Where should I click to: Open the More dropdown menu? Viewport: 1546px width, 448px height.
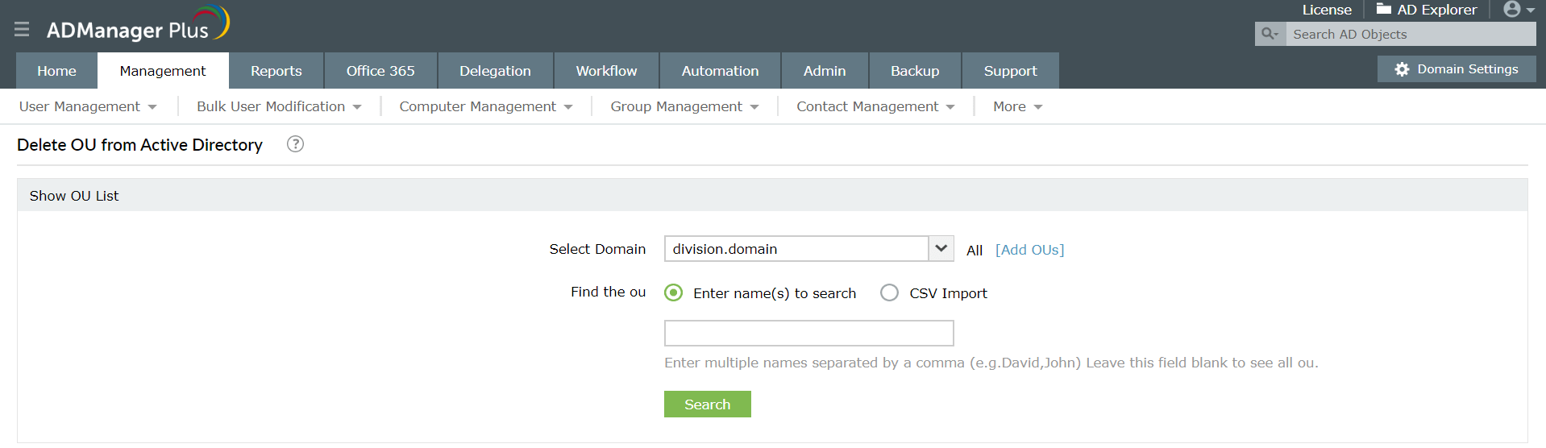pyautogui.click(x=1017, y=106)
